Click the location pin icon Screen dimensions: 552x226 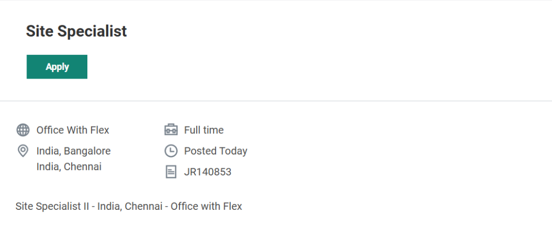coord(23,151)
